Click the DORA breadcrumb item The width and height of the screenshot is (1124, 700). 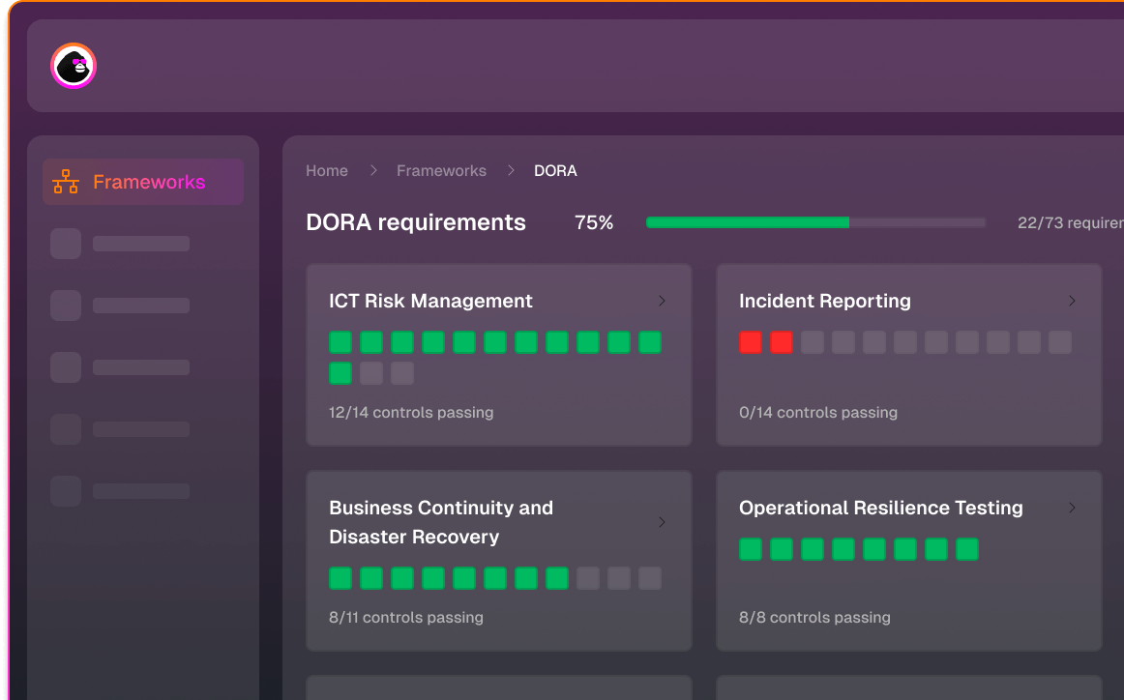click(555, 170)
